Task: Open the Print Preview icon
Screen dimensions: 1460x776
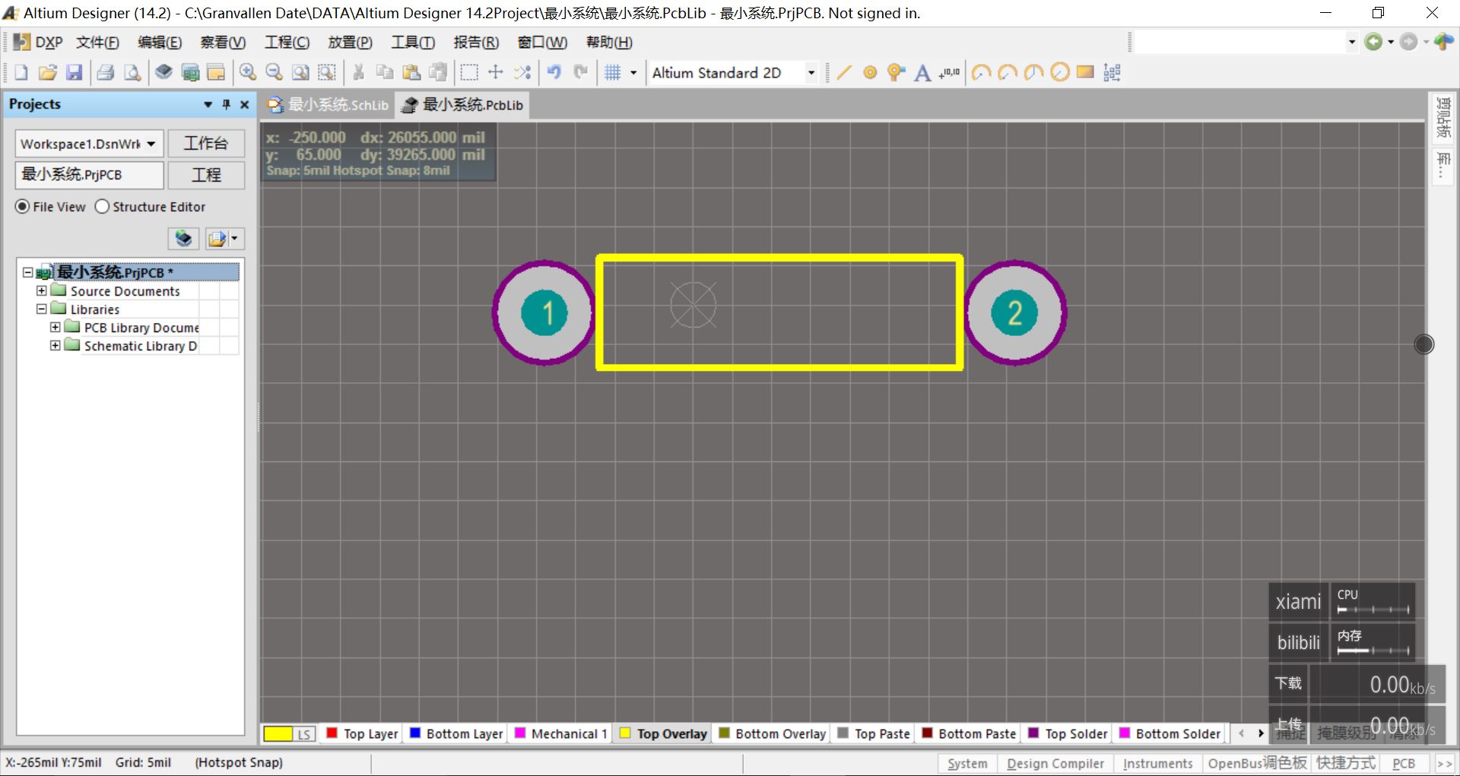Action: coord(132,72)
